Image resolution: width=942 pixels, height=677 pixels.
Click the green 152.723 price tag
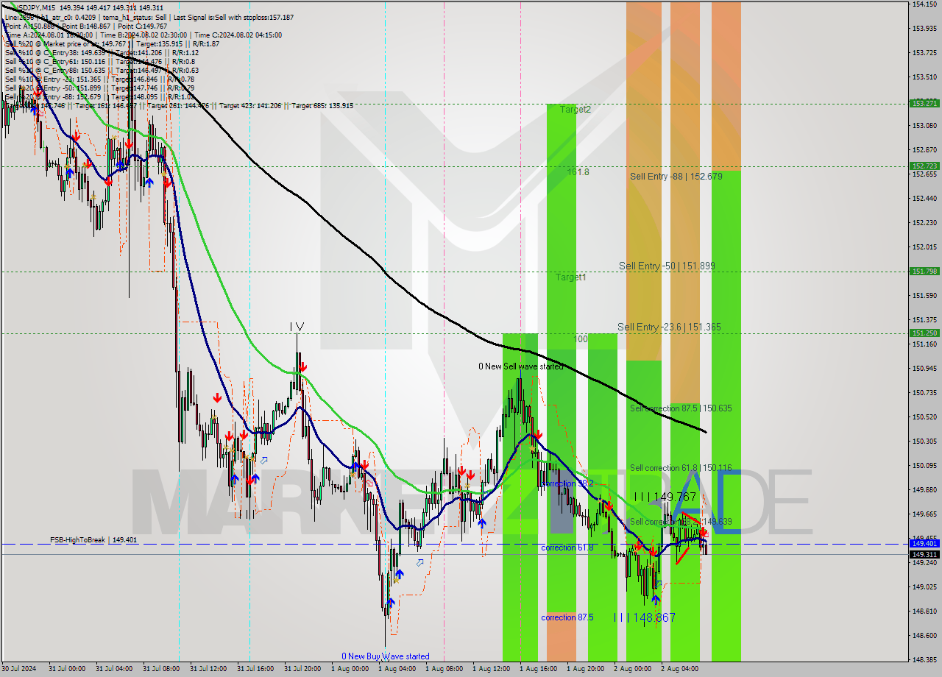click(924, 166)
